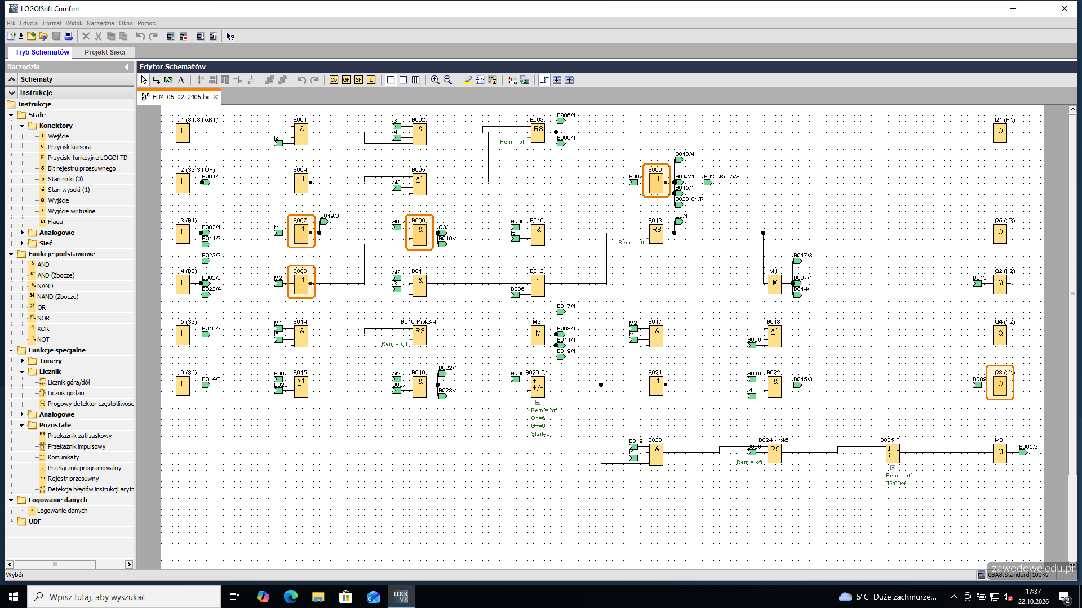This screenshot has width=1082, height=608.
Task: Zoom in on the schematic
Action: coord(435,80)
